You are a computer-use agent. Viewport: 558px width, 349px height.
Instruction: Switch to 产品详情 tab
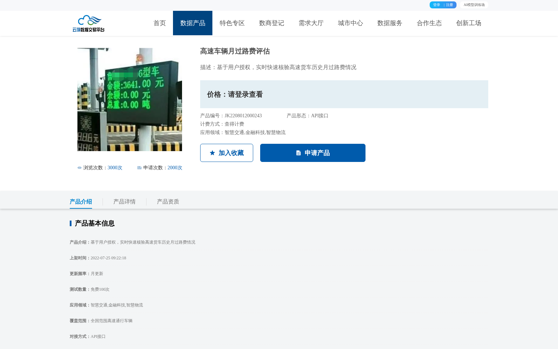point(125,202)
